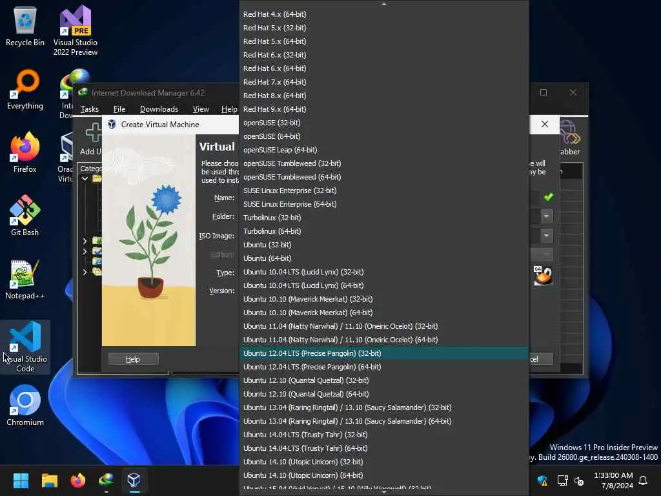Select Ubuntu 10.04 LTS Lucid Lynx (64-bit)

pos(383,285)
